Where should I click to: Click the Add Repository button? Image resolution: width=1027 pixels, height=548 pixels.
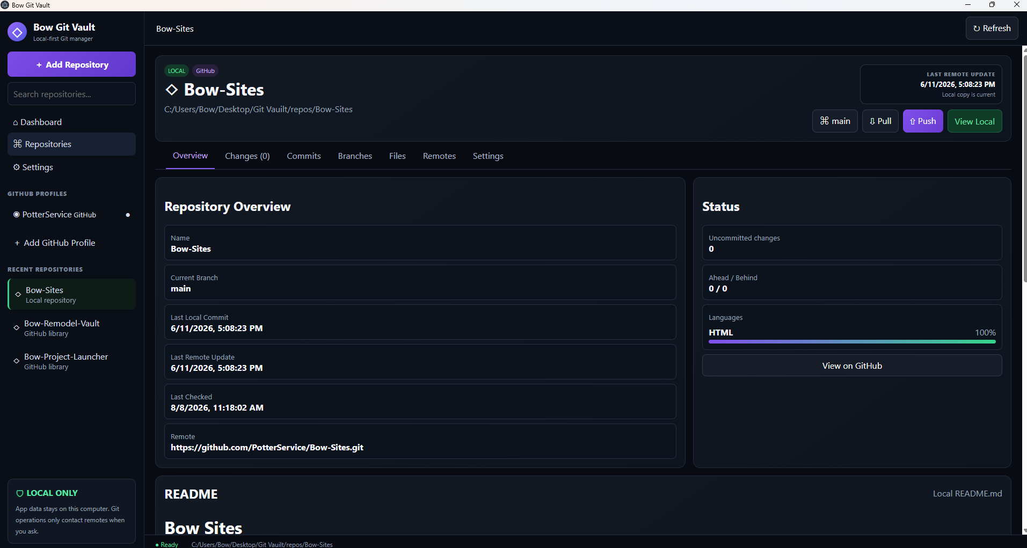(x=71, y=64)
